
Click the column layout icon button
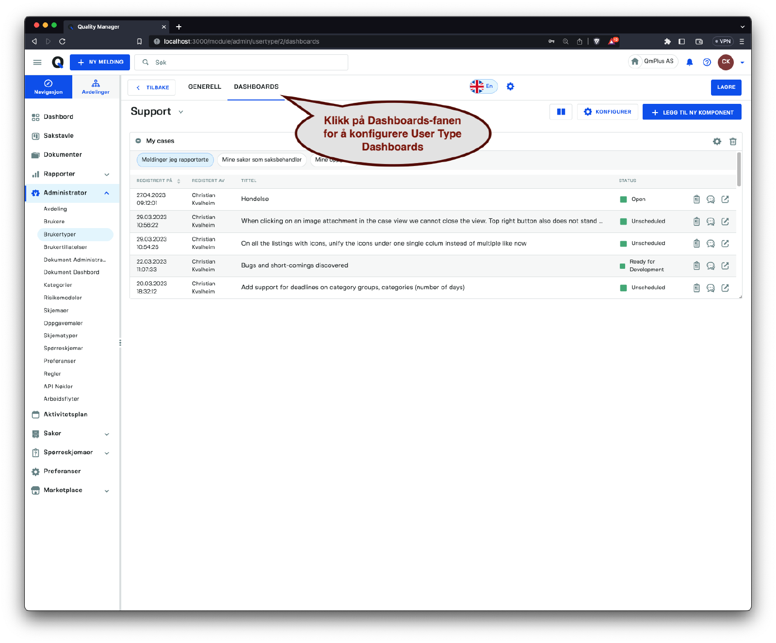[561, 112]
